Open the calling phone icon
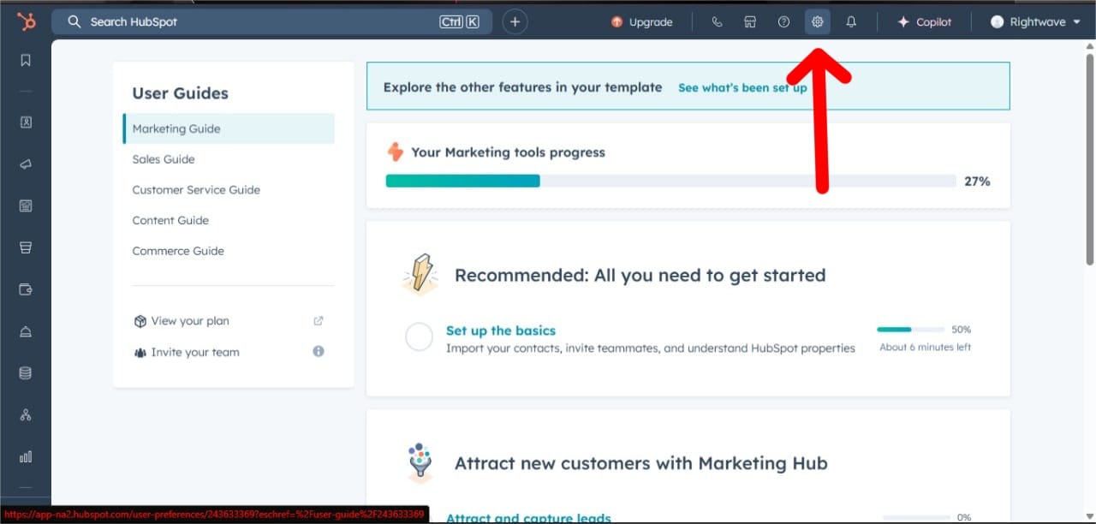 (x=717, y=22)
